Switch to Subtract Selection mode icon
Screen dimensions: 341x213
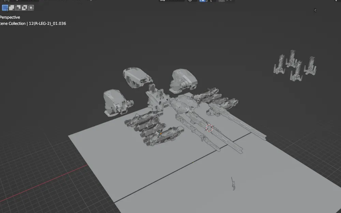(18, 8)
